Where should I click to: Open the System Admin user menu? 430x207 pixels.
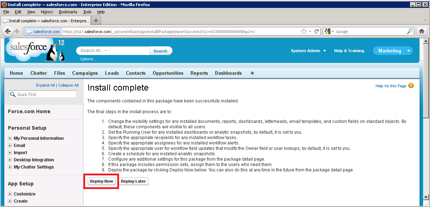(x=308, y=51)
